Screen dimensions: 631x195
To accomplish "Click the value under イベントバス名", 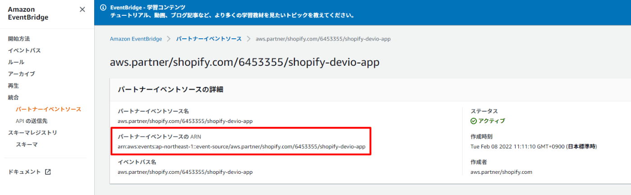I will (x=185, y=172).
